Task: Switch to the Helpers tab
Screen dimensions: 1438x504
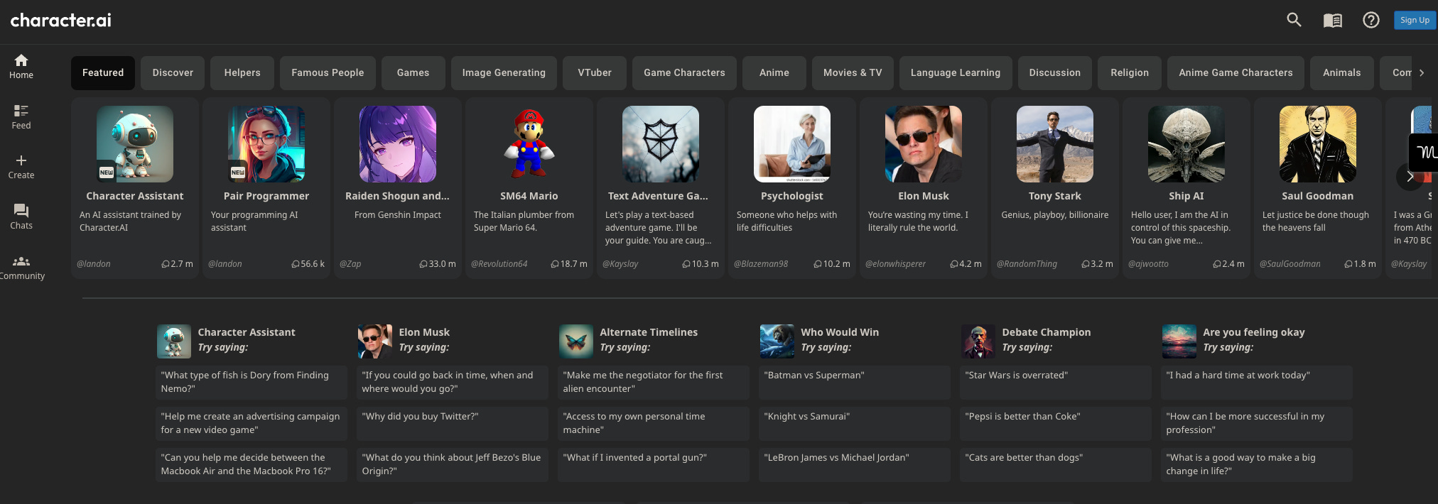Action: click(242, 73)
